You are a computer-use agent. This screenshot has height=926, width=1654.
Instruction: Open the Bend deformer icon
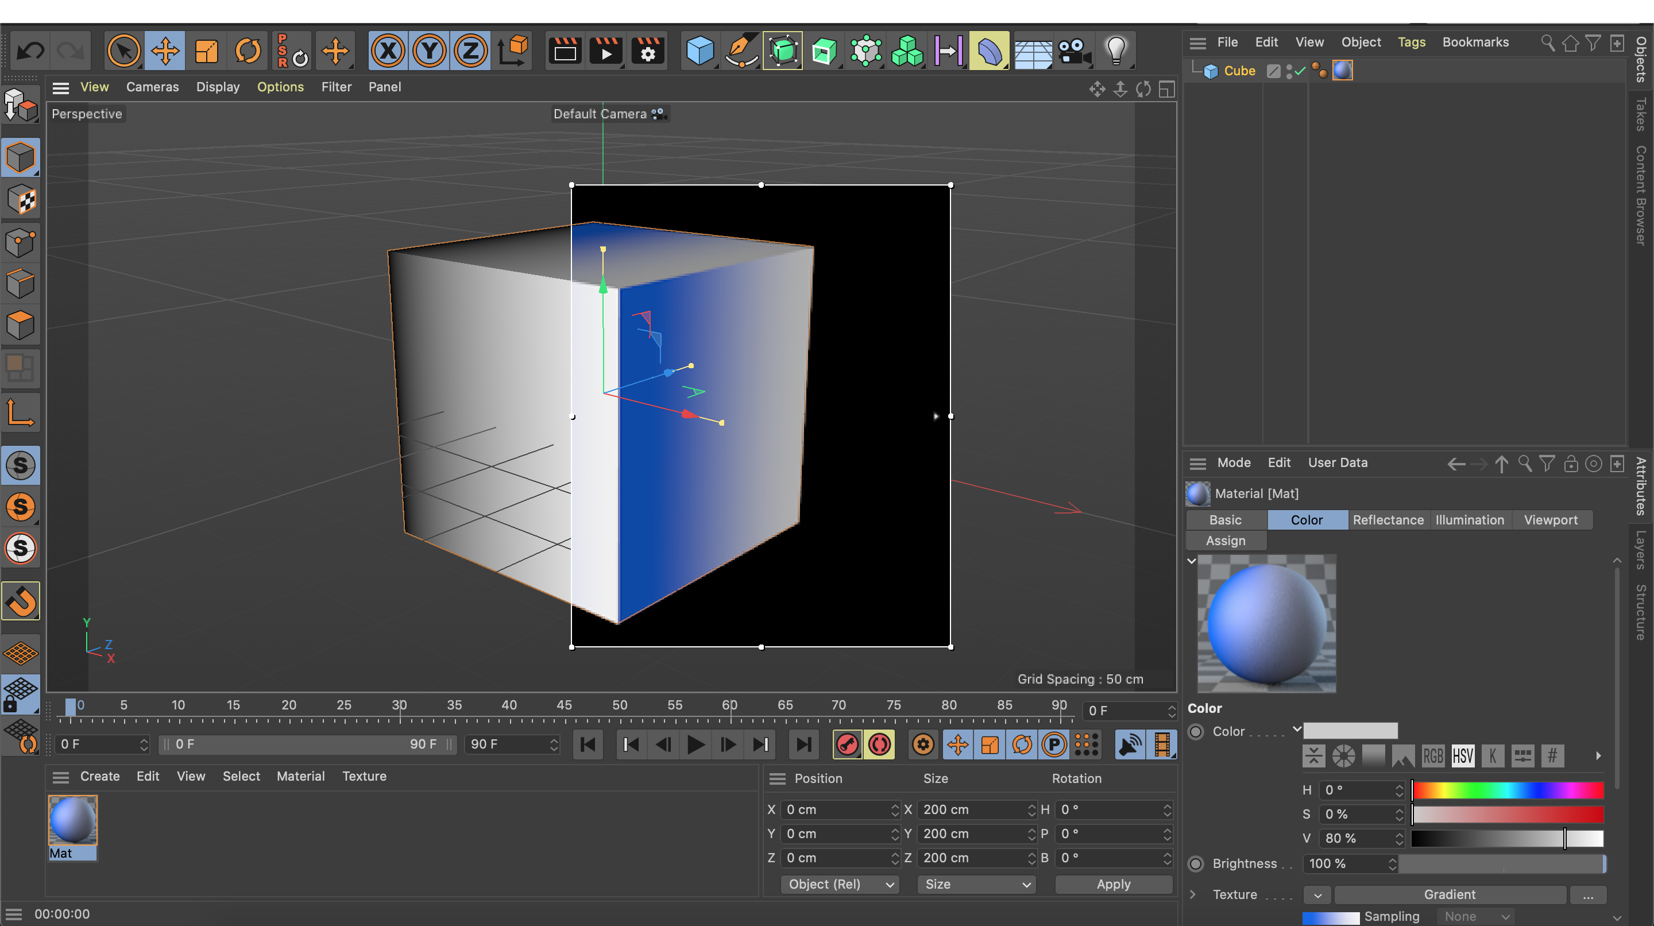coord(990,50)
